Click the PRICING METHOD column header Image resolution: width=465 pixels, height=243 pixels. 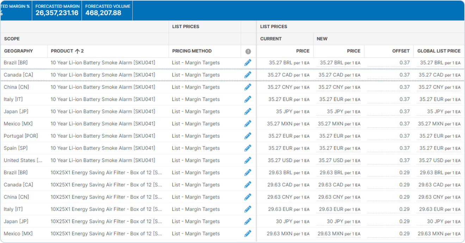coord(192,51)
